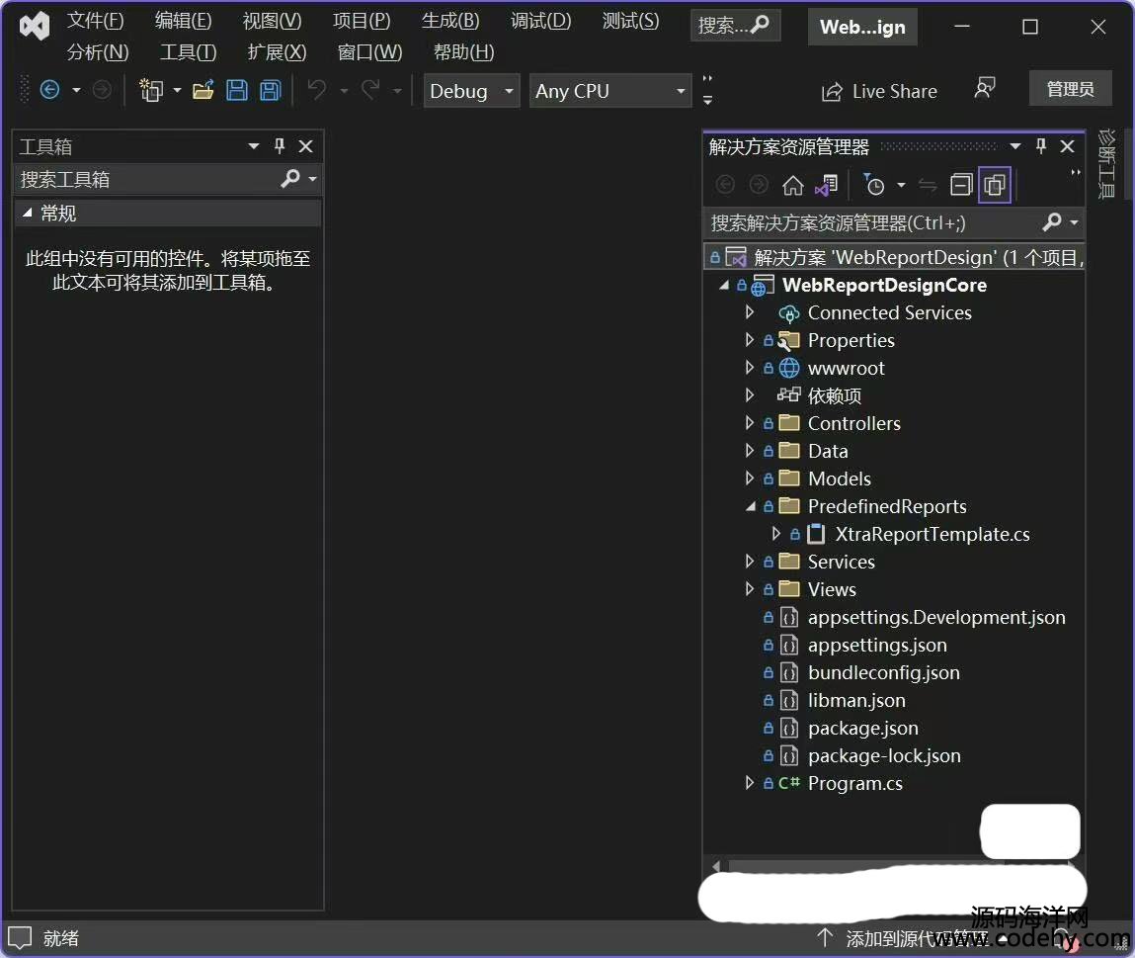
Task: Click the 管理员 button
Action: [1070, 88]
